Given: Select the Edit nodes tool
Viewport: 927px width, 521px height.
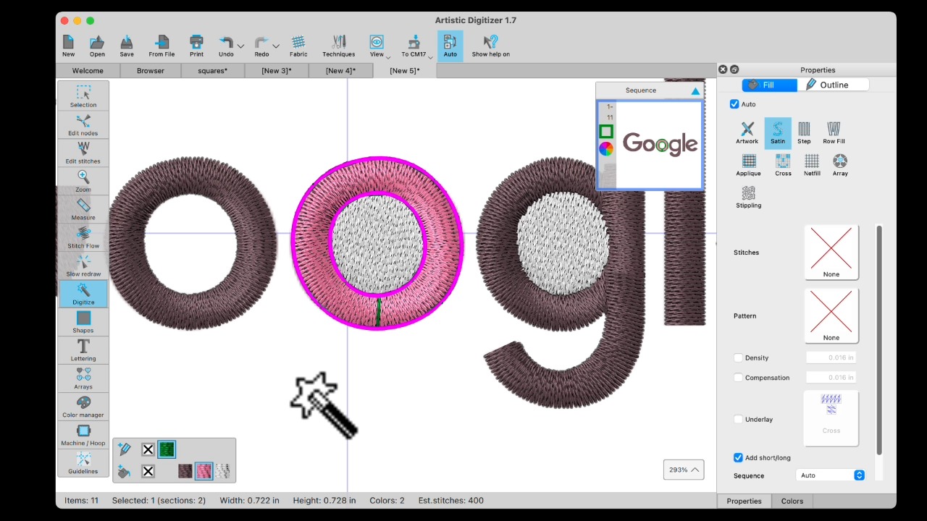Looking at the screenshot, I should point(83,124).
